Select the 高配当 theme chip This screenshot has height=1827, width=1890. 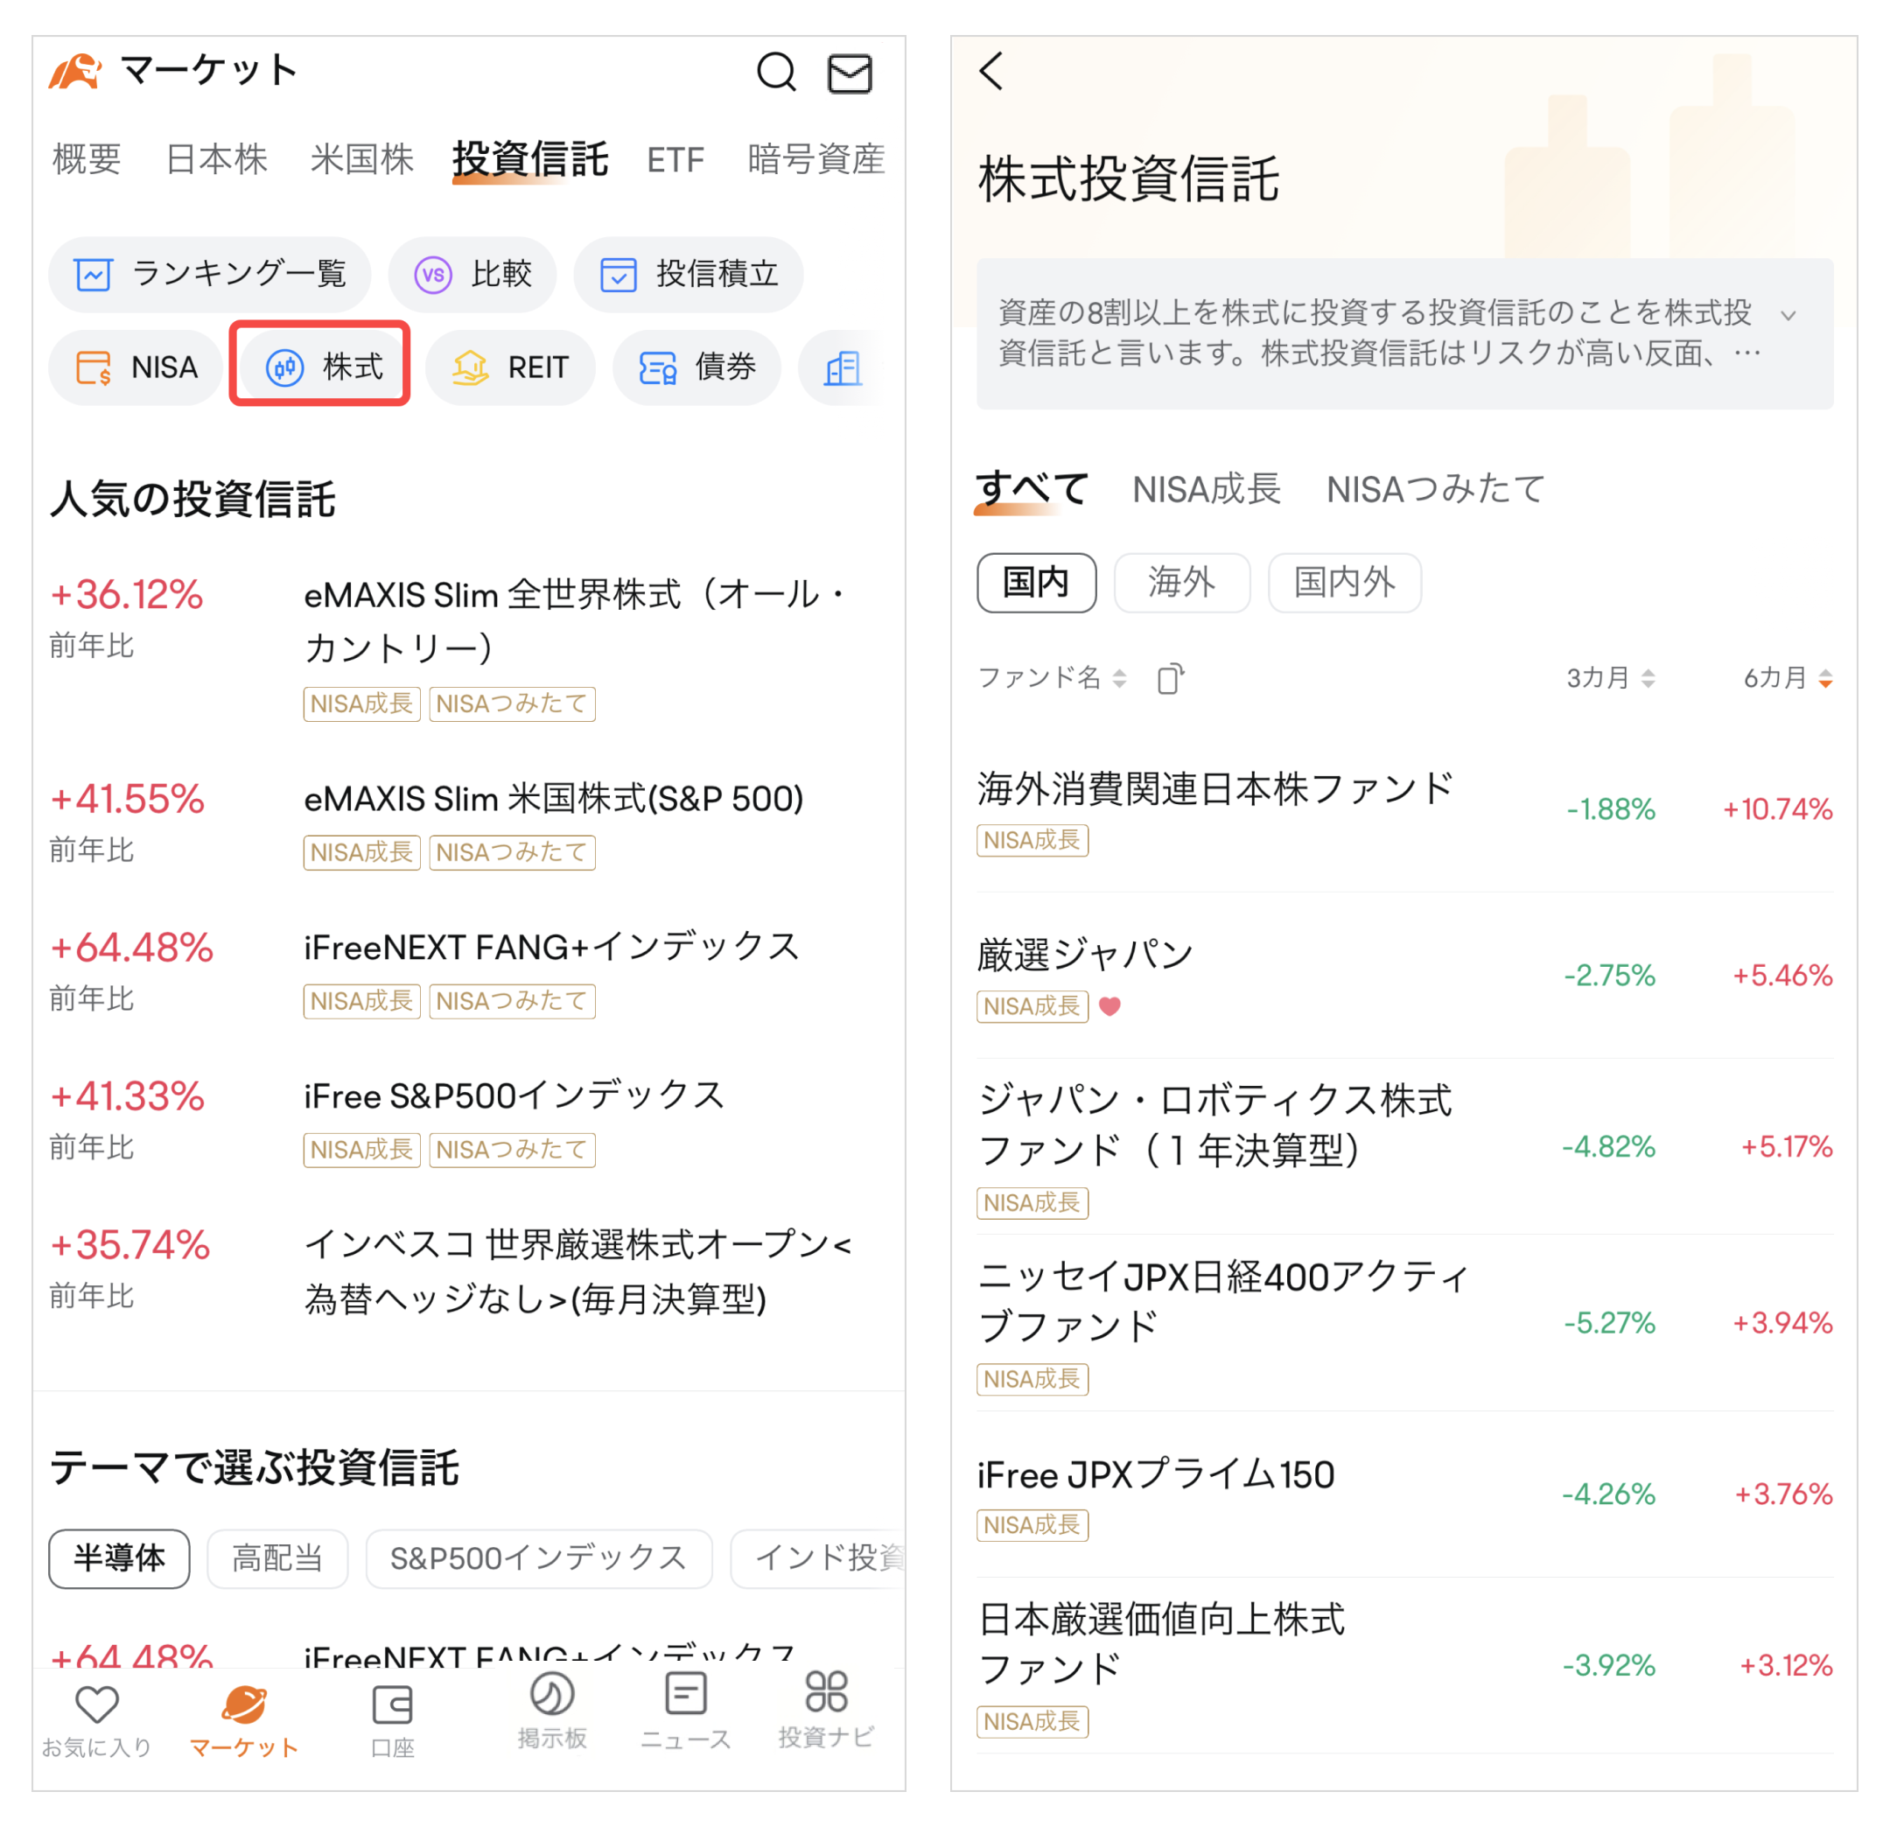click(277, 1558)
